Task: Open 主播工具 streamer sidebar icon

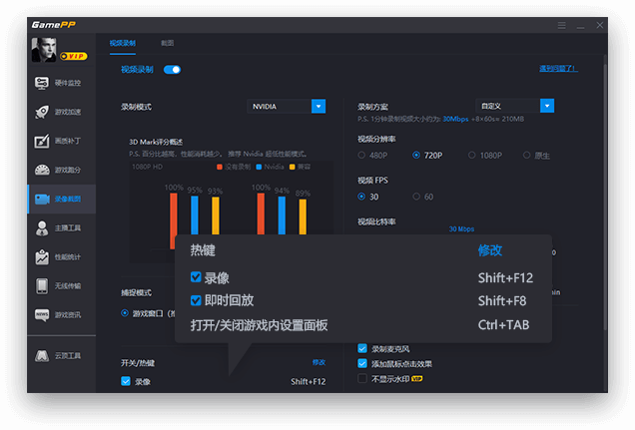Action: (x=42, y=228)
